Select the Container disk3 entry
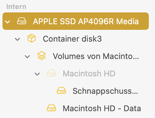155x118 pixels. click(72, 39)
